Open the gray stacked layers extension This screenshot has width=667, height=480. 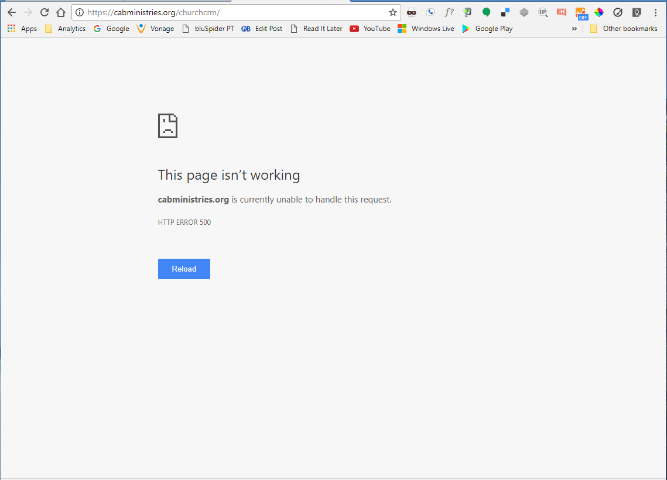pos(524,12)
